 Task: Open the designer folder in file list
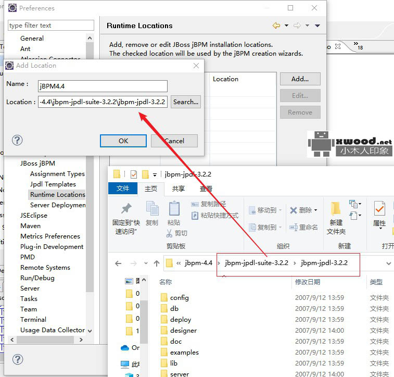183,330
